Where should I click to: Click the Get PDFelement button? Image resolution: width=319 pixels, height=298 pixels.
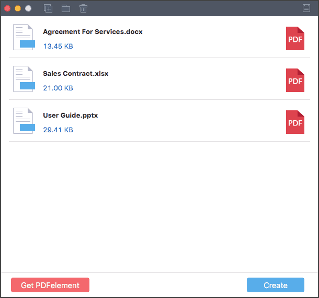pyautogui.click(x=50, y=285)
